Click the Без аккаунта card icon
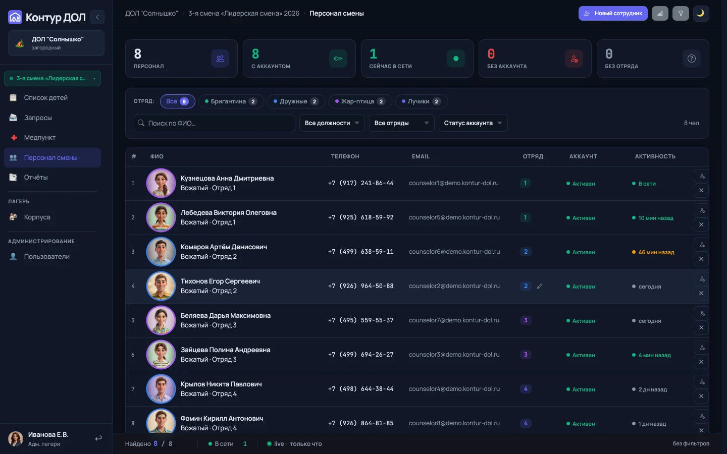 point(574,59)
